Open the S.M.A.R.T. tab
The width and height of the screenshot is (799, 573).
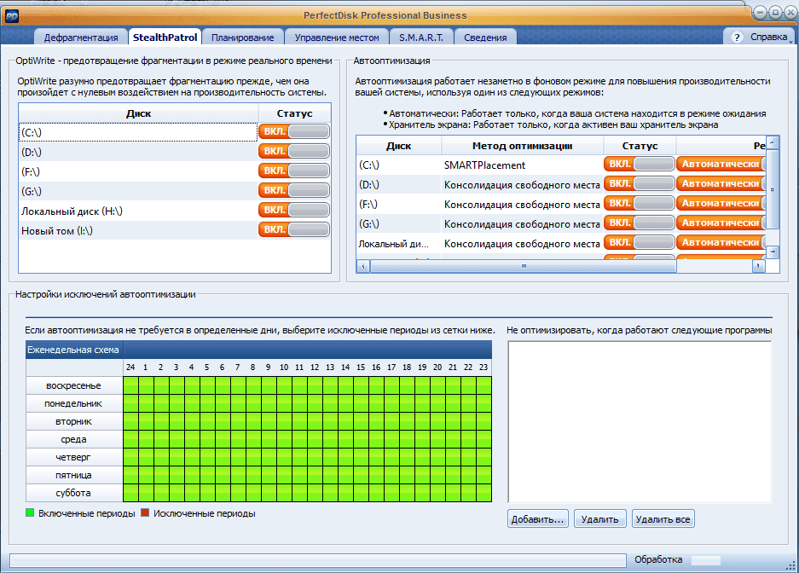pos(421,38)
